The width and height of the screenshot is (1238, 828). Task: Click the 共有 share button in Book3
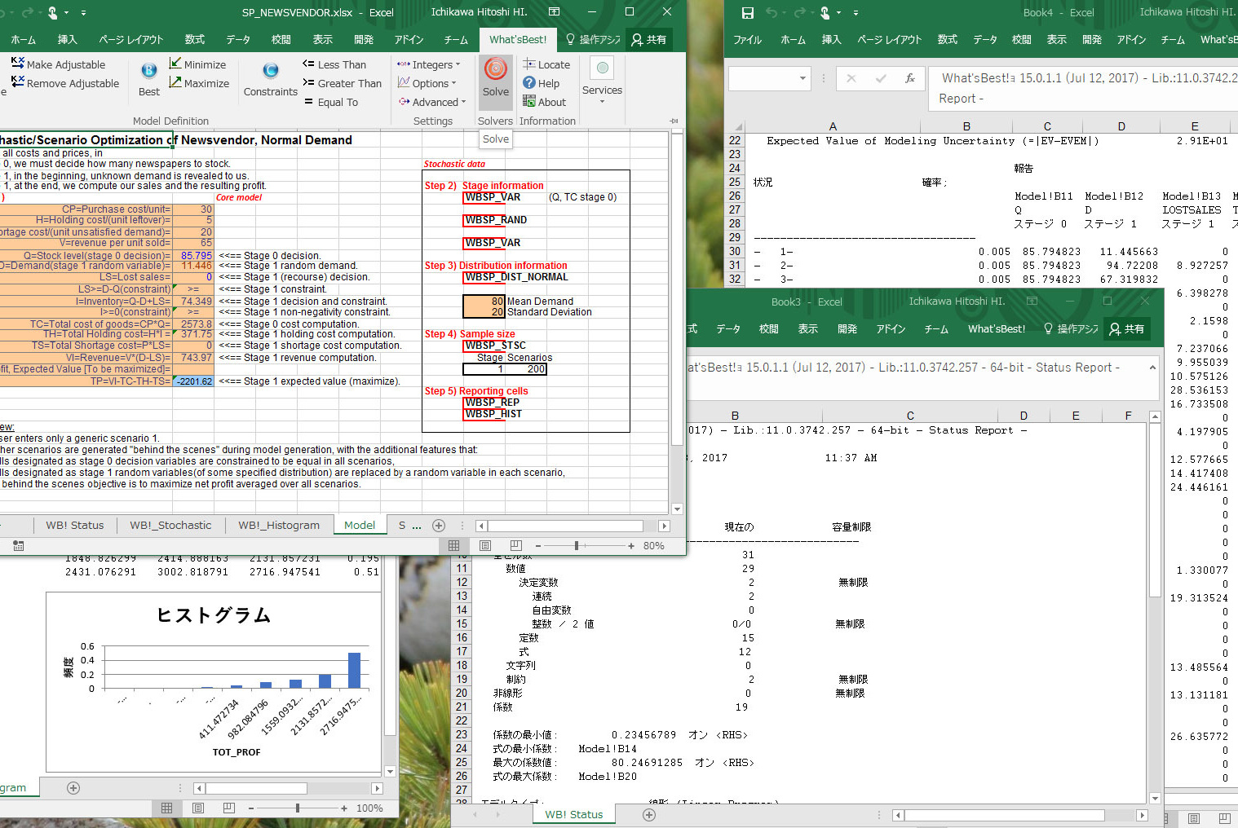1127,329
